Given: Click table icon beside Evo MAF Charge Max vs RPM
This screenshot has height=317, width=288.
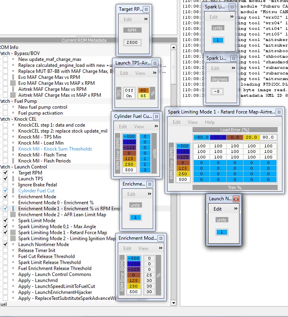Looking at the screenshot, I should pyautogui.click(x=13, y=77).
